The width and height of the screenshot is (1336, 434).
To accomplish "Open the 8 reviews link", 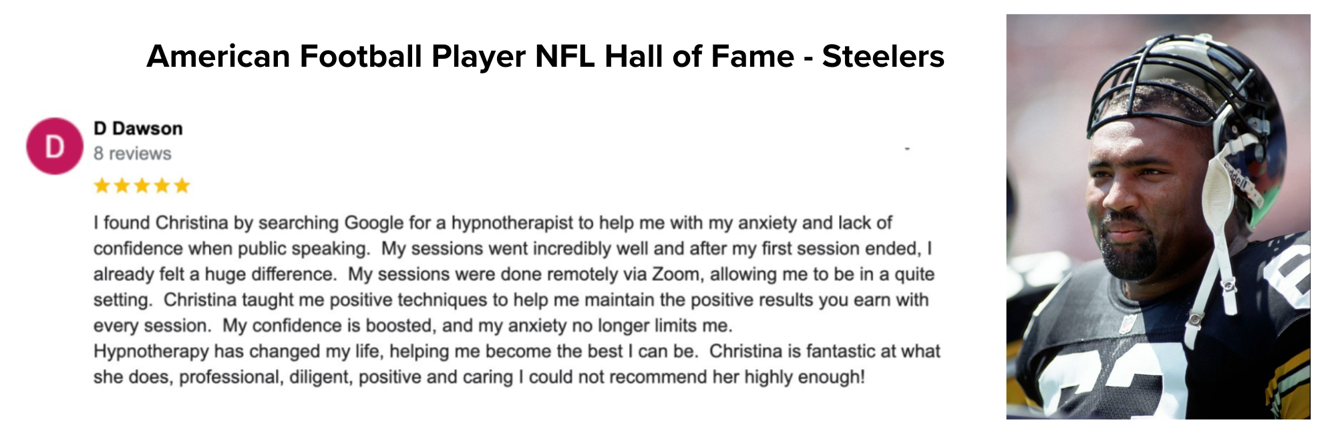I will [x=132, y=154].
